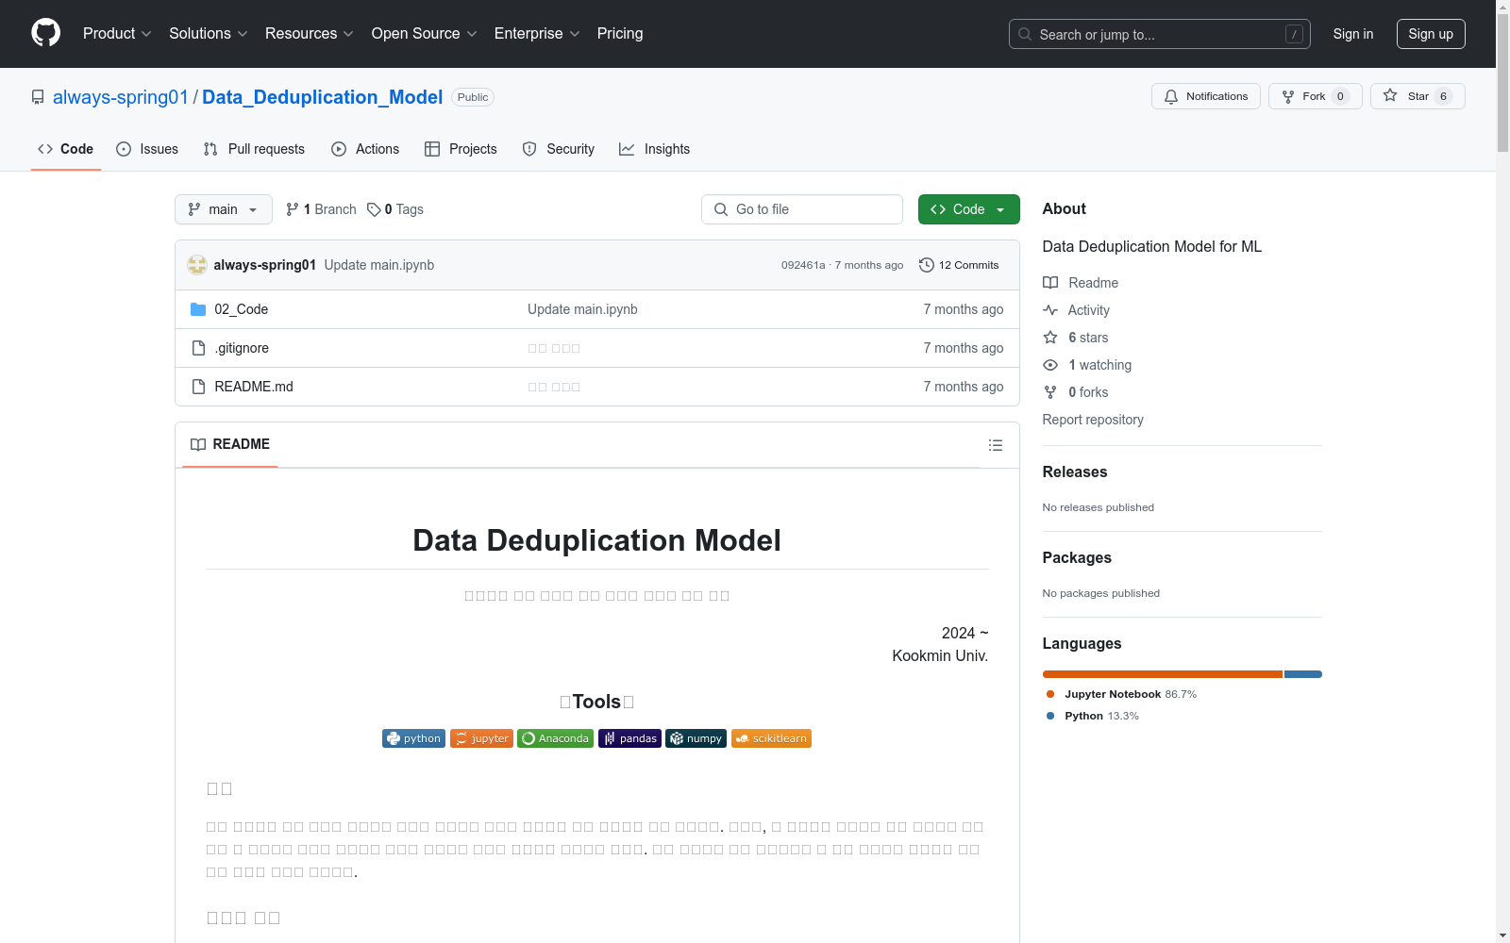Click the blue Python language bar segment
Viewport: 1510px width, 943px height.
[x=1303, y=674]
